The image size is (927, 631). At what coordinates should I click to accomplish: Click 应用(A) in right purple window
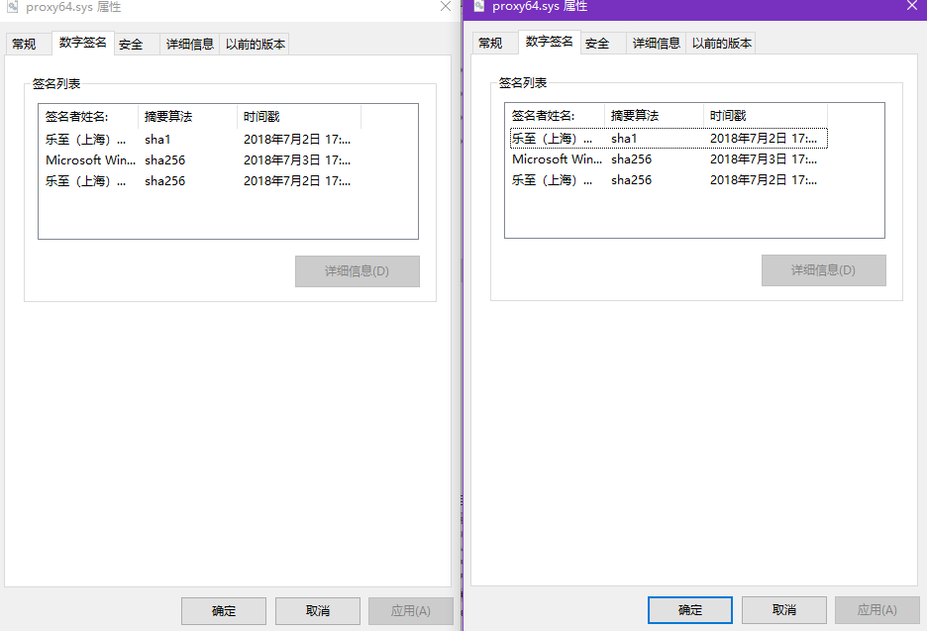877,610
